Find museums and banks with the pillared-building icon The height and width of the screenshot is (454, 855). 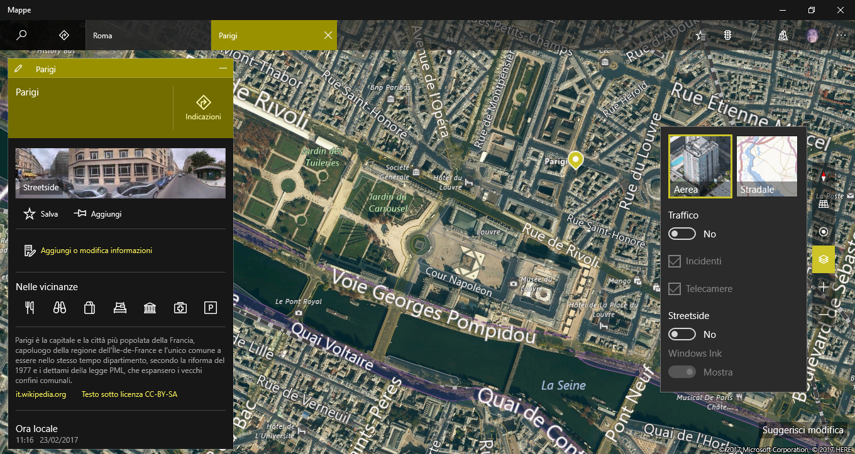click(150, 308)
